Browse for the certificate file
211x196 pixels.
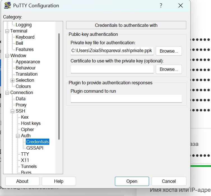coord(169,69)
